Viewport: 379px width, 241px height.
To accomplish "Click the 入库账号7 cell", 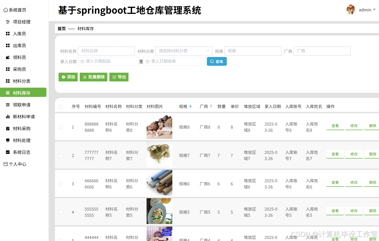I will (291, 156).
